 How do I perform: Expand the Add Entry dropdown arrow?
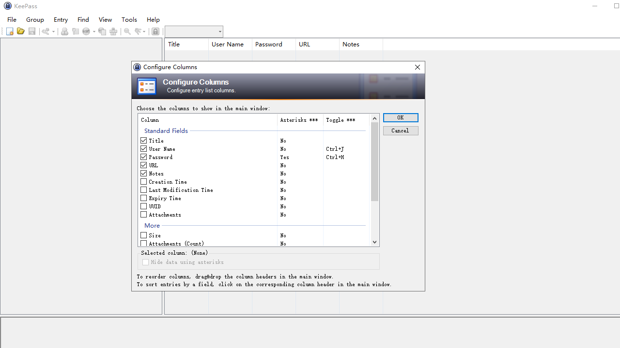coord(53,32)
